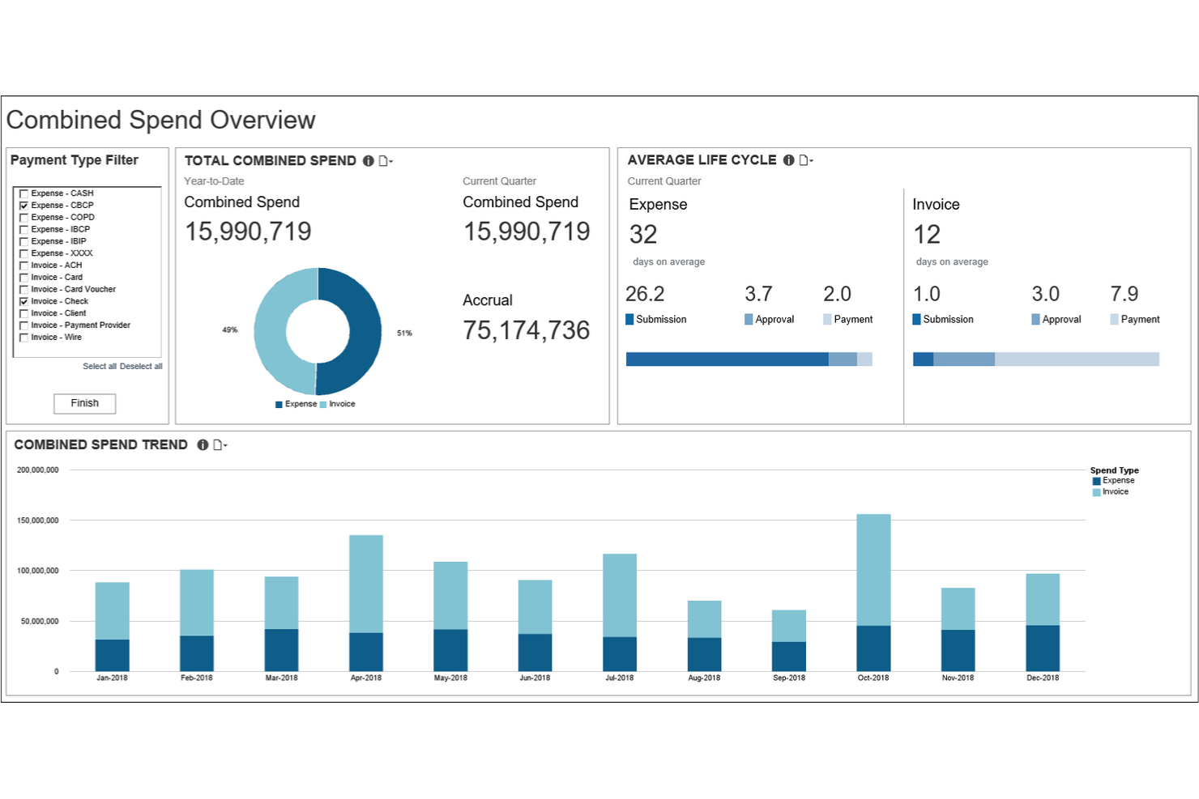
Task: Switch focus to the Invoice life cycle section
Action: tap(935, 204)
